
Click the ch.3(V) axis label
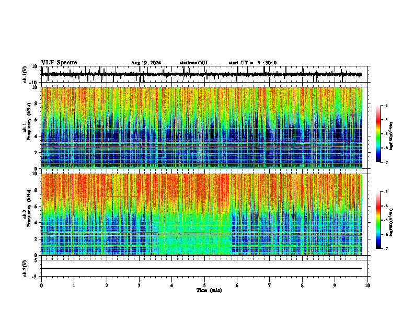25,268
